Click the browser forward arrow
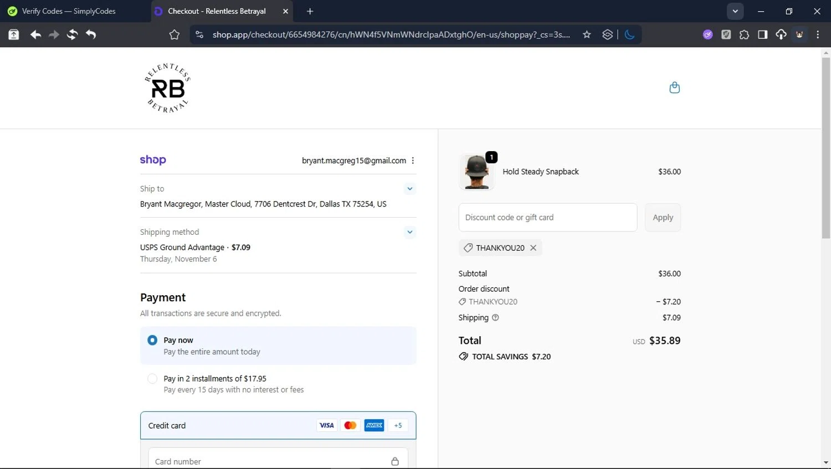 click(x=54, y=34)
